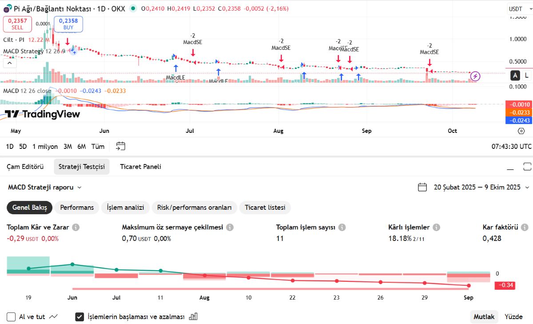Show info for Kar faktörü
533x324 pixels.
point(525,227)
